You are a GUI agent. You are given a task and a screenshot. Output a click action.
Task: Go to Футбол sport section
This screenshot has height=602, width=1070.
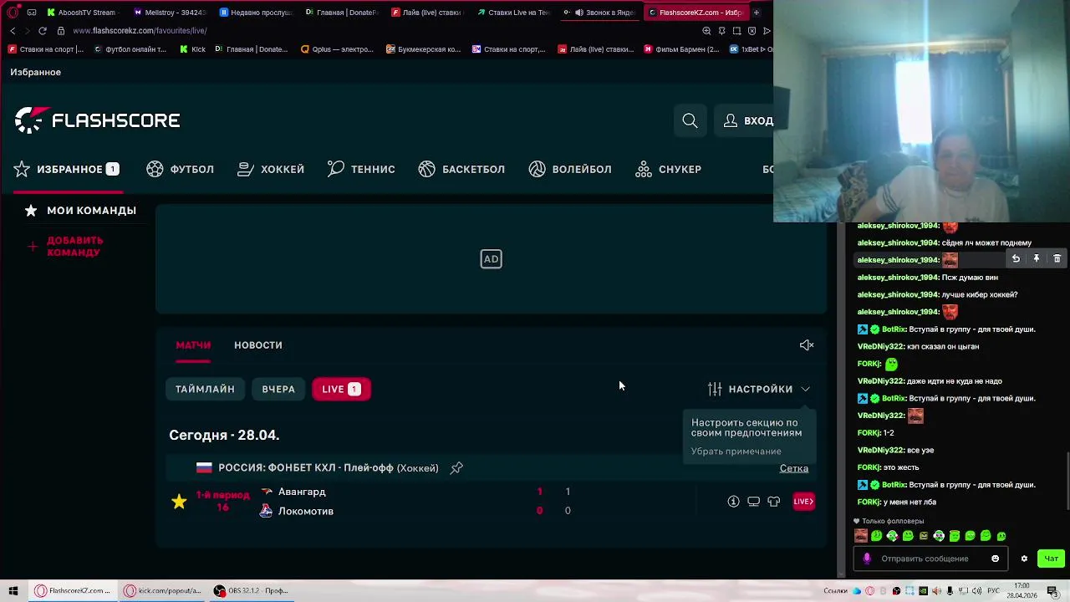point(181,169)
